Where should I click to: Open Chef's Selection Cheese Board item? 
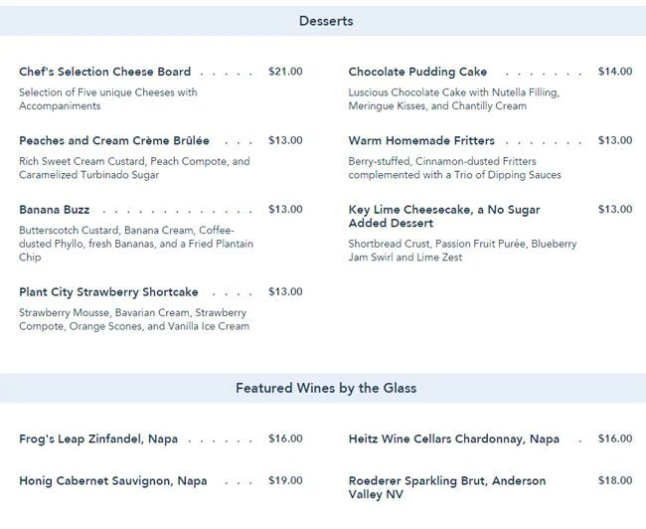click(x=104, y=72)
